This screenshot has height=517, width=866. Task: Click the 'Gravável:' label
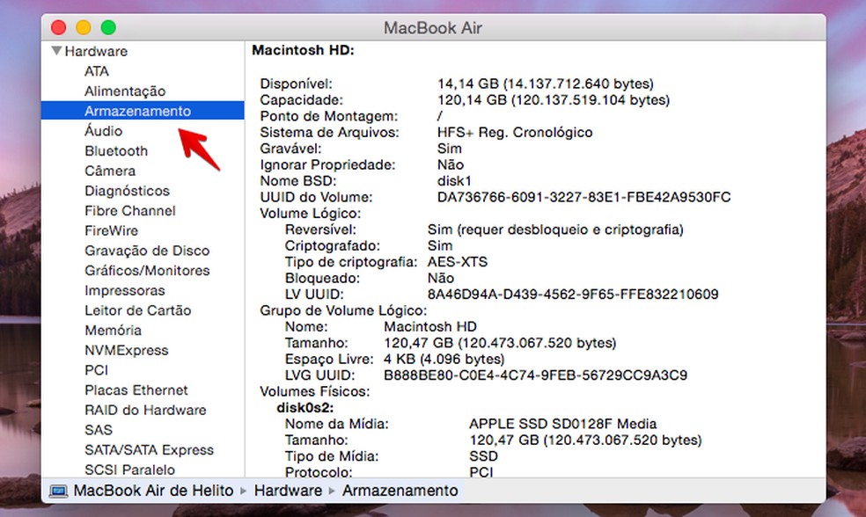click(291, 149)
